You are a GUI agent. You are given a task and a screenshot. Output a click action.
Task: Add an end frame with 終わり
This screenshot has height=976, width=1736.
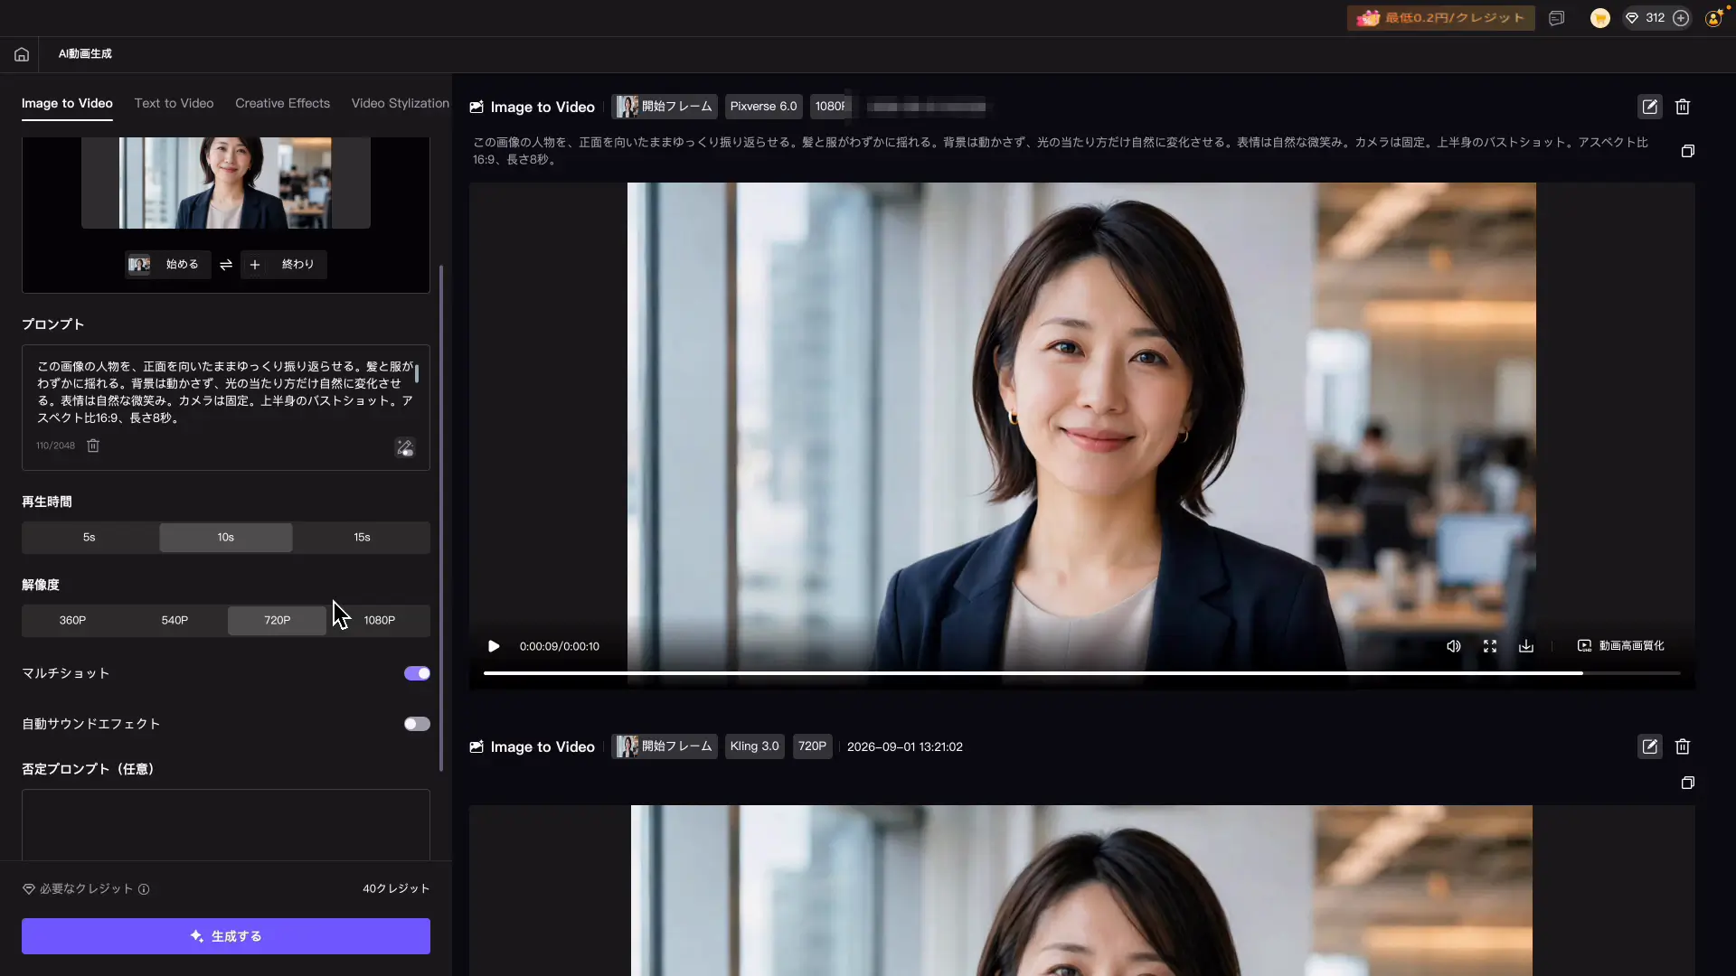tap(284, 265)
